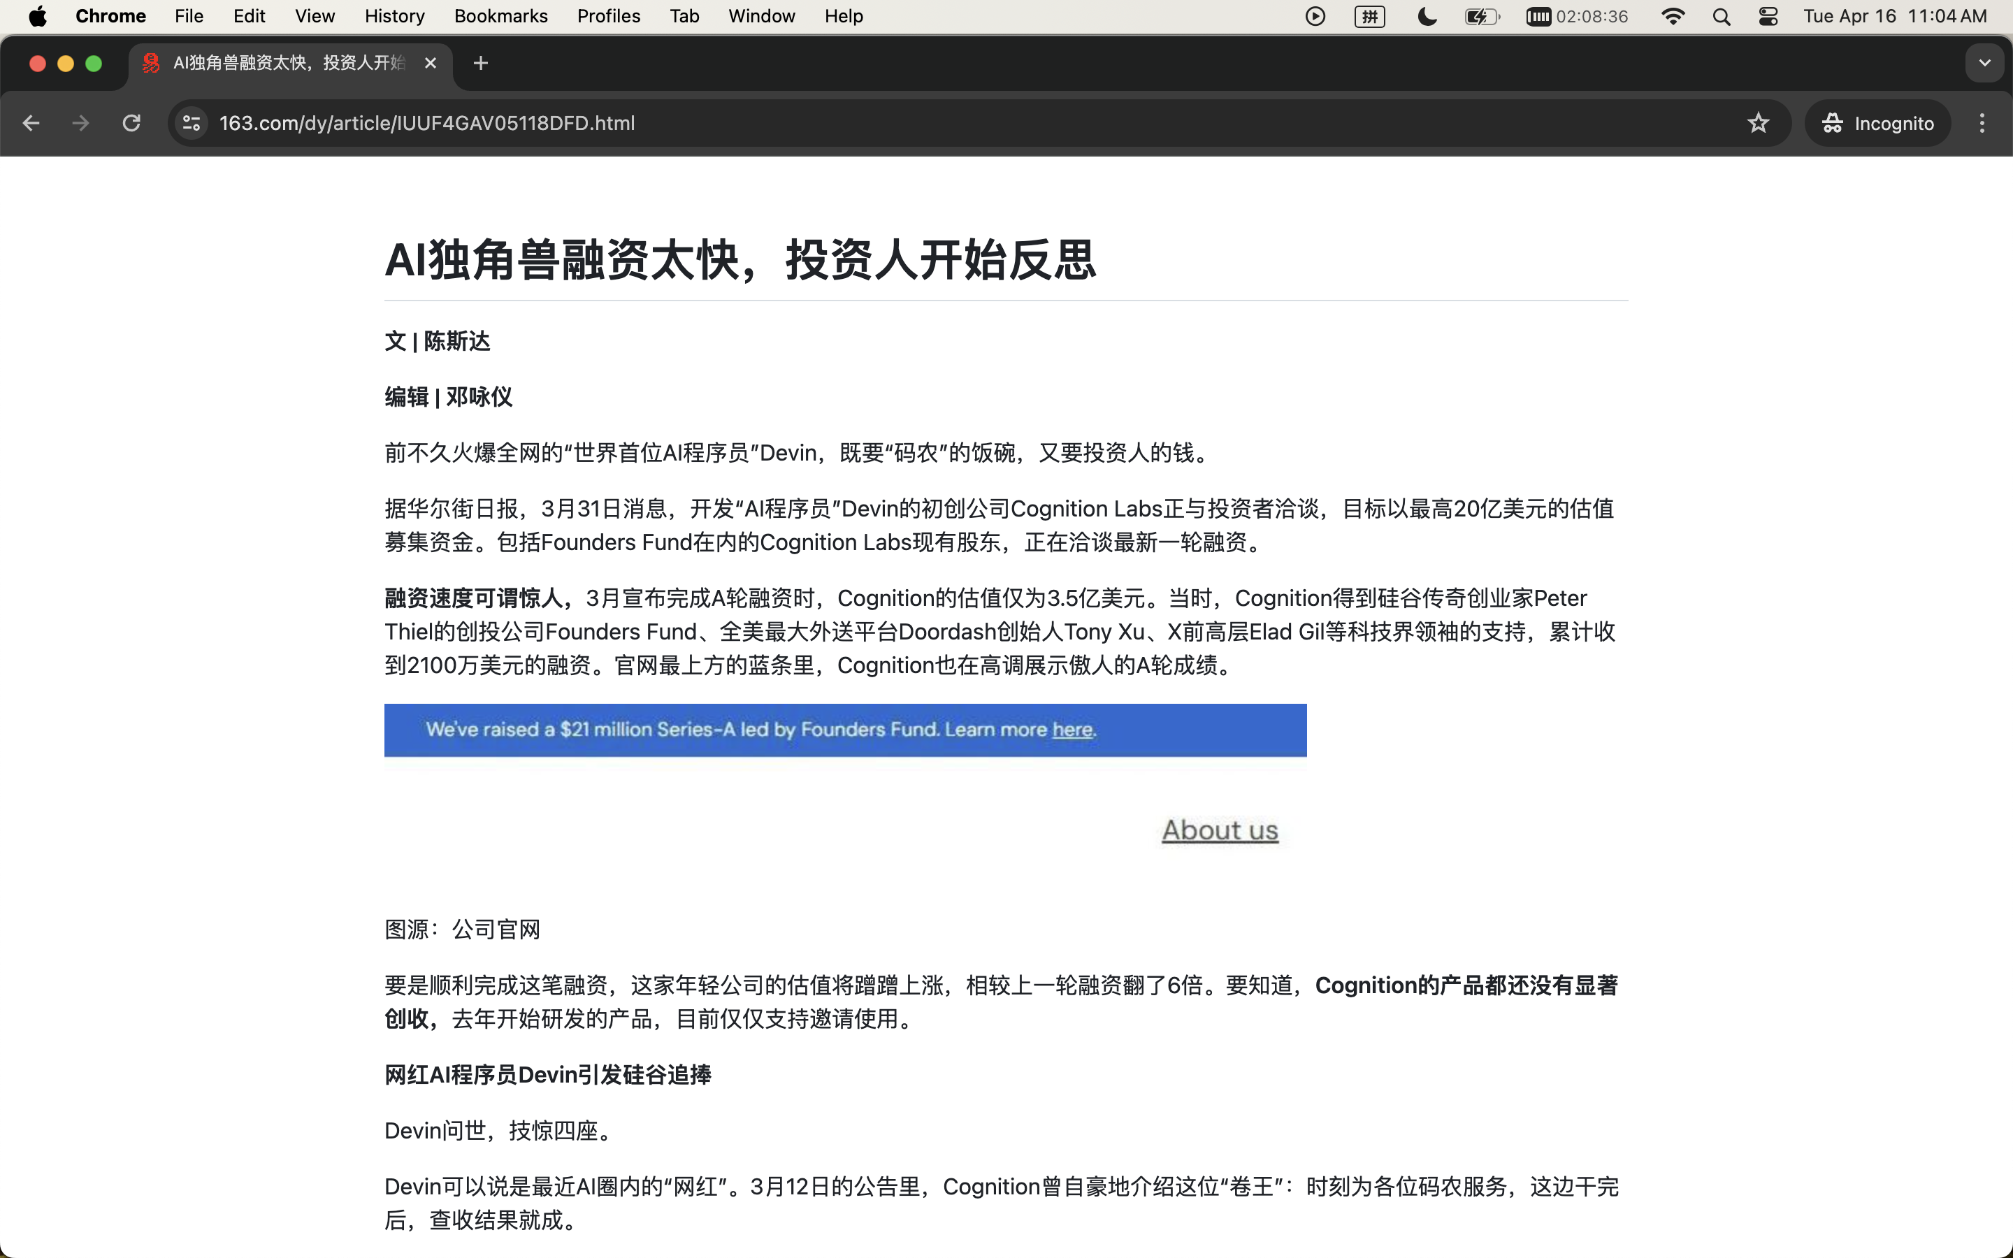Click the 'here' link in blue banner
This screenshot has width=2013, height=1258.
coord(1073,730)
